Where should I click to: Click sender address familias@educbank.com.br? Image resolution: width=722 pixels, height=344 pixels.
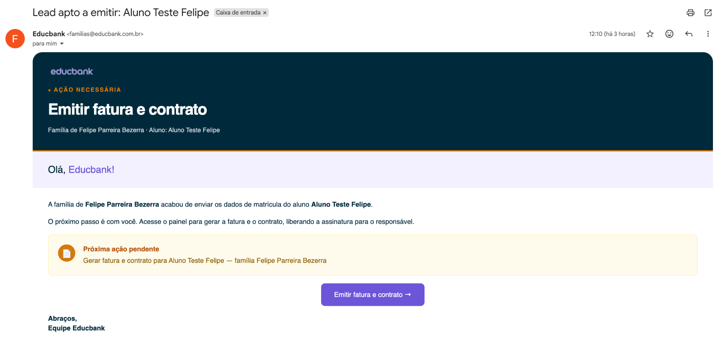pyautogui.click(x=105, y=34)
